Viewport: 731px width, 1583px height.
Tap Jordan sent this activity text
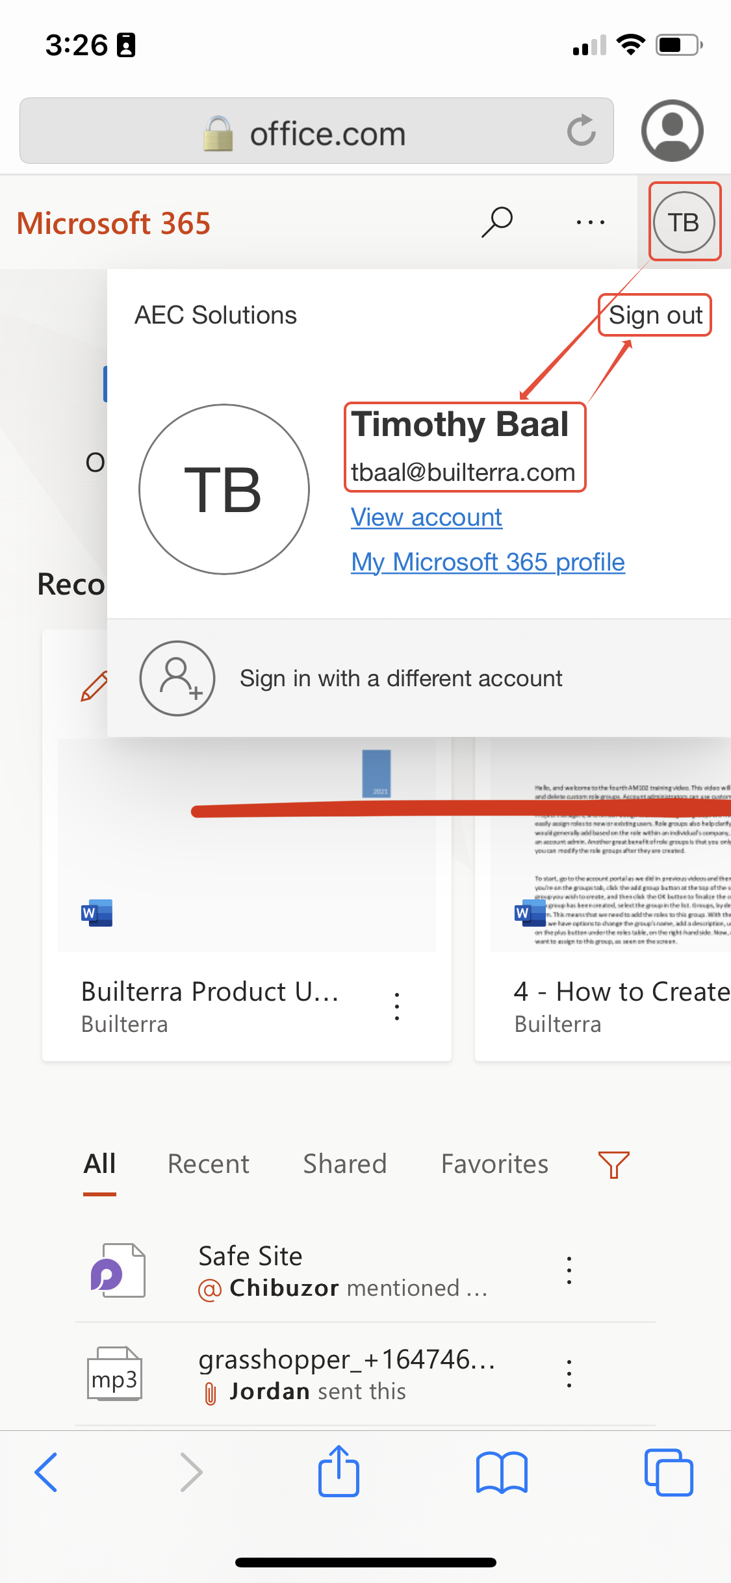[x=318, y=1391]
